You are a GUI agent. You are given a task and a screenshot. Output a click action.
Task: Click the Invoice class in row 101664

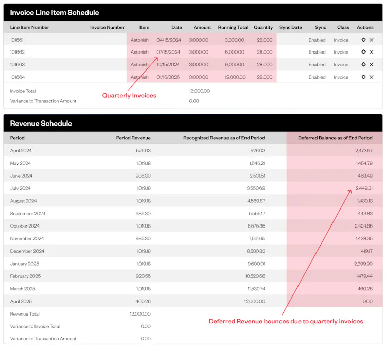[341, 77]
